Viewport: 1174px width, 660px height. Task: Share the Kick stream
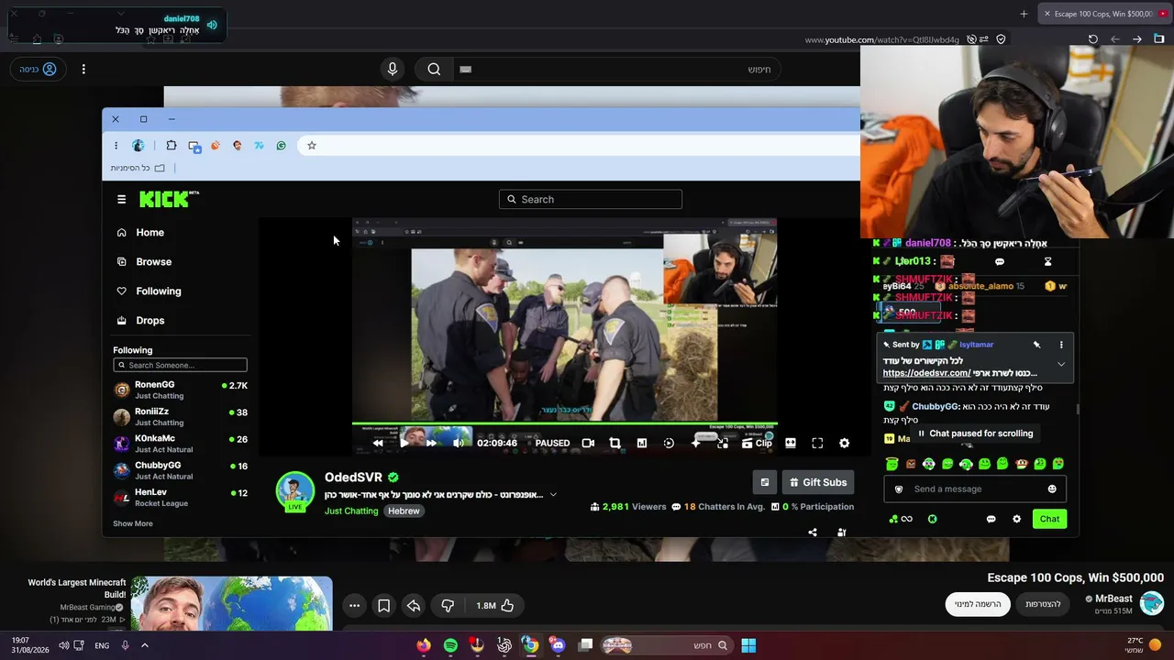pyautogui.click(x=813, y=532)
